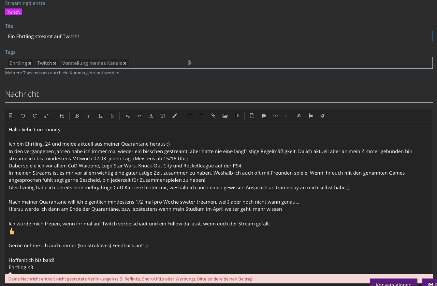
Task: Open the heading format dropdown
Action: [x=62, y=116]
